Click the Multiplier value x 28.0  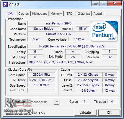[41, 80]
